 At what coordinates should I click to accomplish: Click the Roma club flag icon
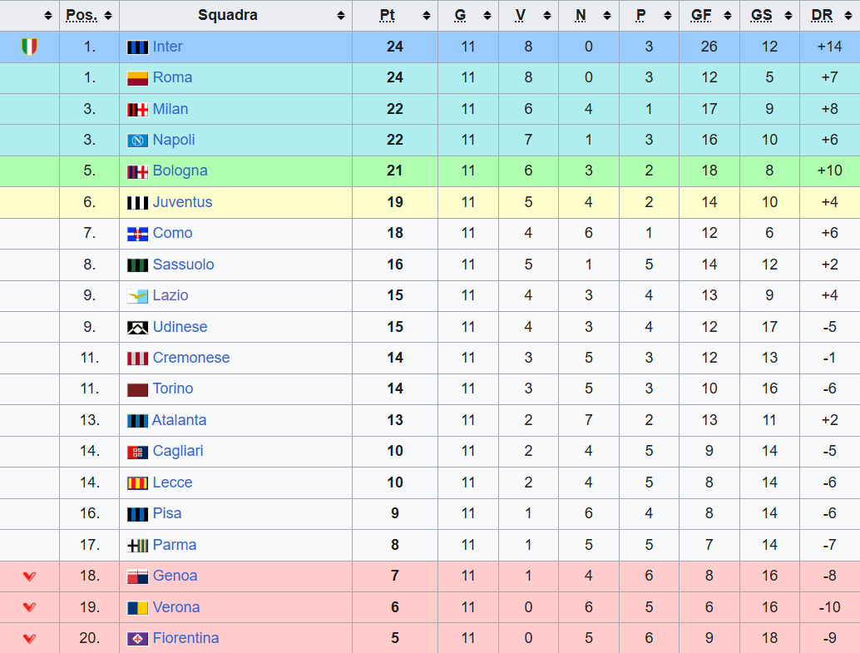click(137, 78)
